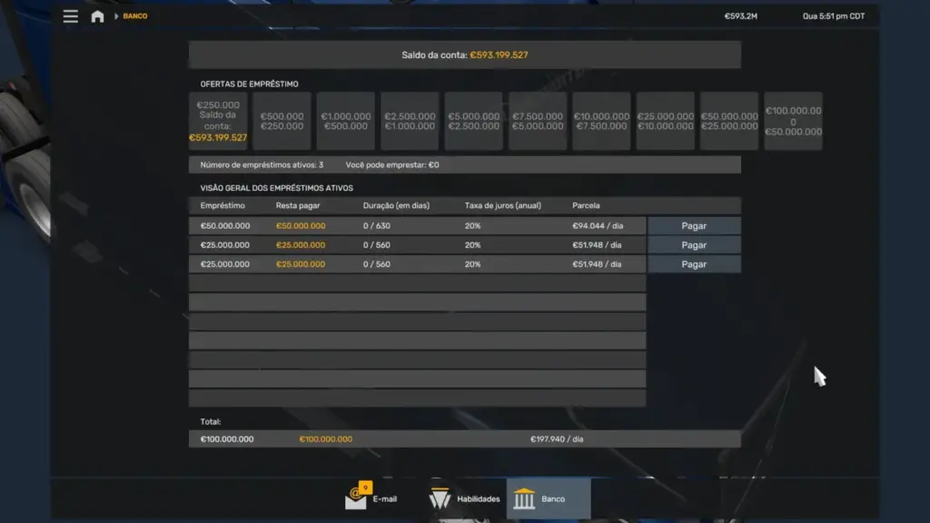Select the €5.000.000 loan offer

pyautogui.click(x=474, y=121)
